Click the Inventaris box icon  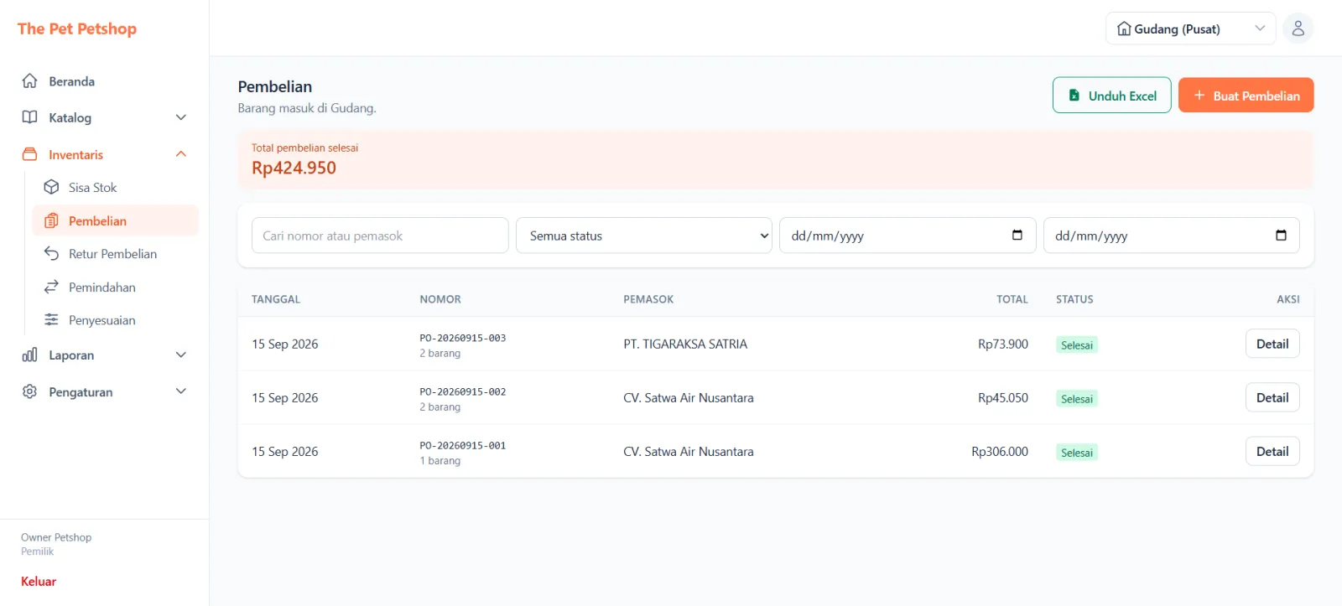tap(30, 154)
